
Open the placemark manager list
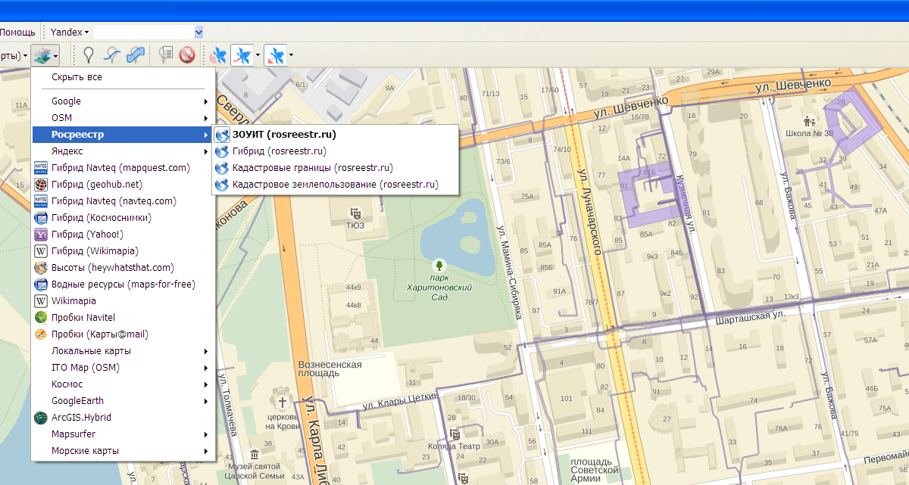point(165,55)
